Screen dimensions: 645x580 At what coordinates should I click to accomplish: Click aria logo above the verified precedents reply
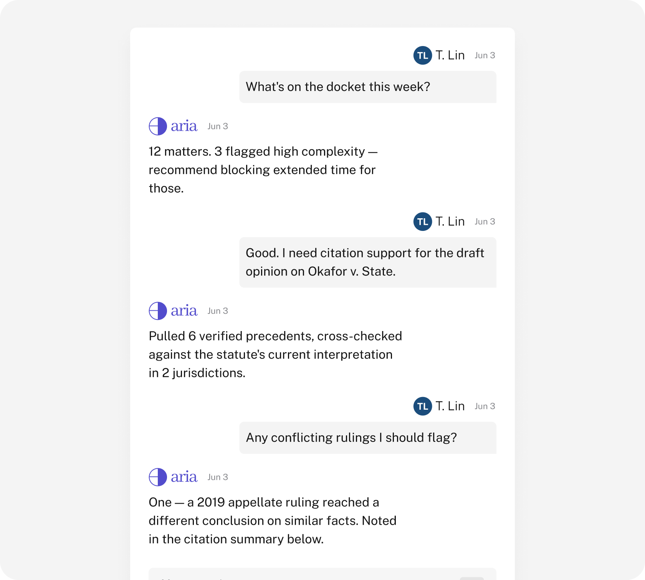click(158, 311)
